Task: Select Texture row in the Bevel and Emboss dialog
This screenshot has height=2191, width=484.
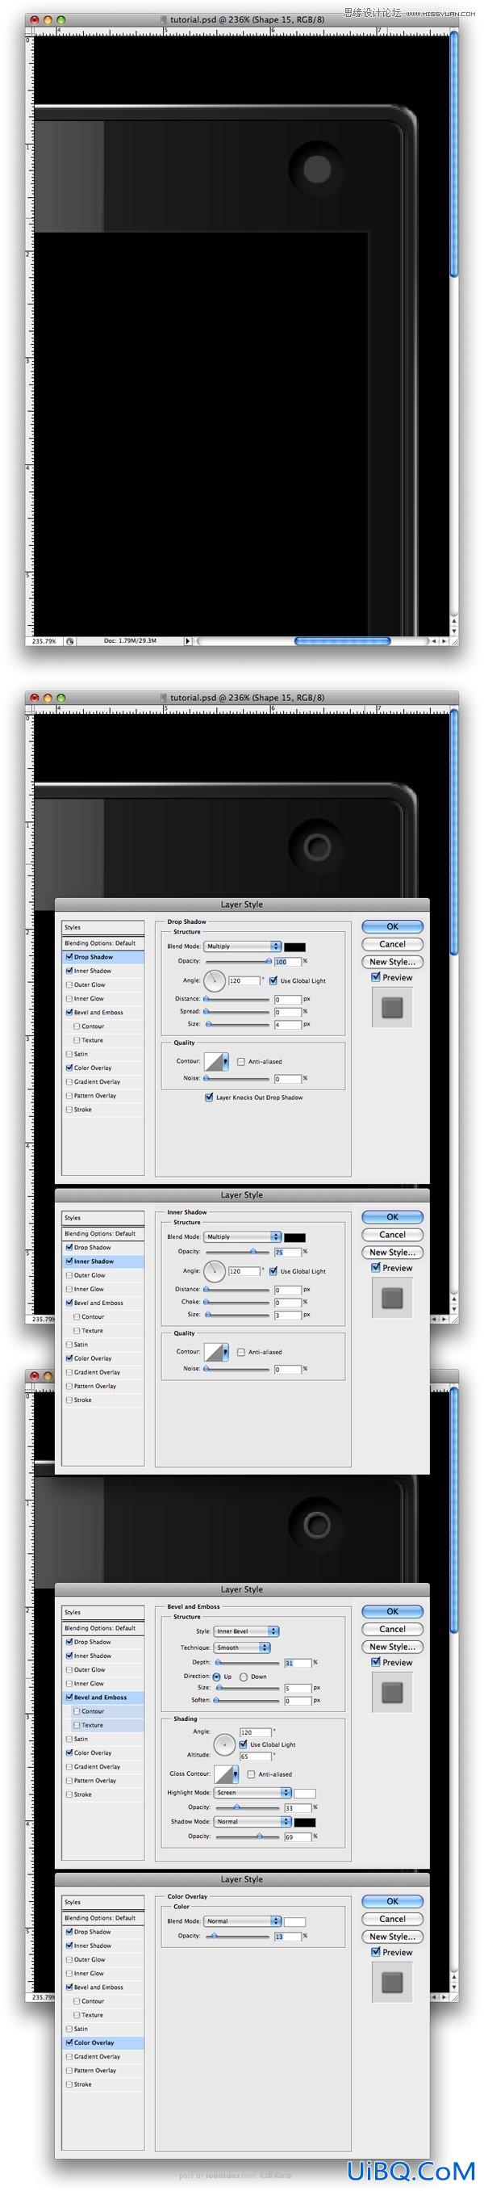Action: click(x=102, y=1725)
